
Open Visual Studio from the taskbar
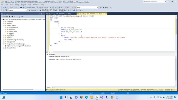[x=102, y=97]
